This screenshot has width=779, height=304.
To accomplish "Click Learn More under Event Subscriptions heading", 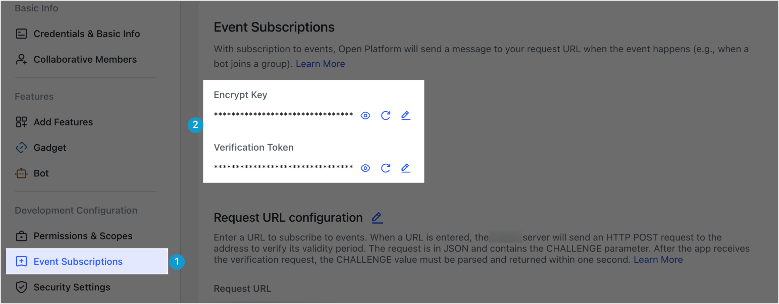I will 320,64.
